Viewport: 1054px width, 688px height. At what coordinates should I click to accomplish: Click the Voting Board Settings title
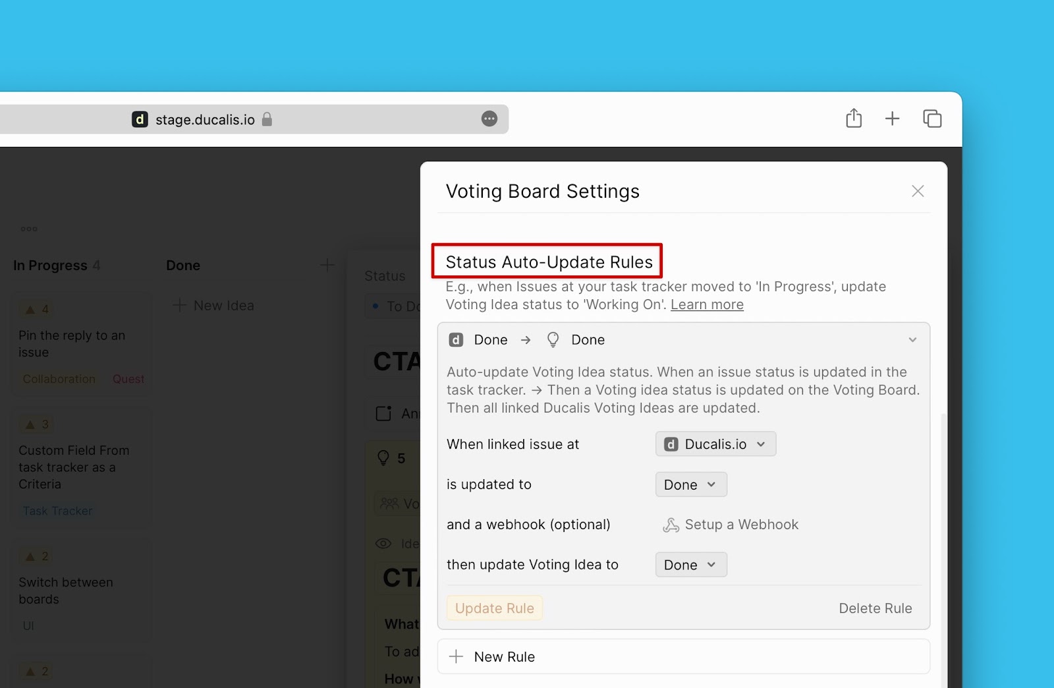click(542, 191)
